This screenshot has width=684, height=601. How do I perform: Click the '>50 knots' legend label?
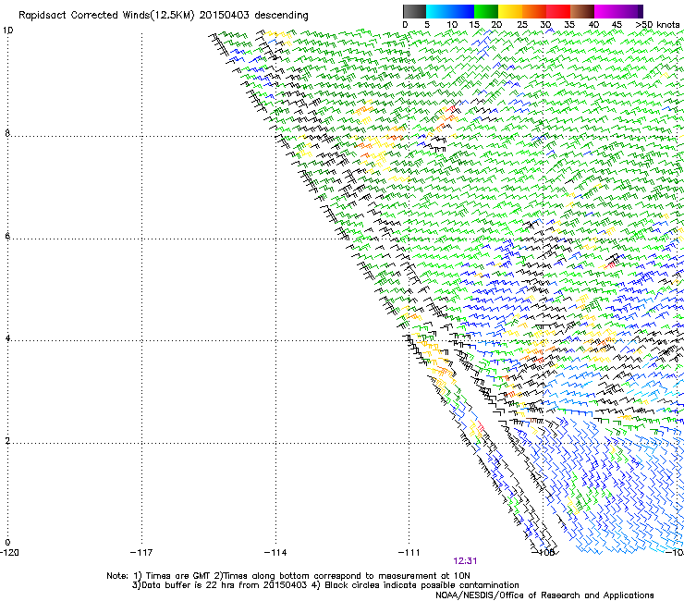click(657, 25)
